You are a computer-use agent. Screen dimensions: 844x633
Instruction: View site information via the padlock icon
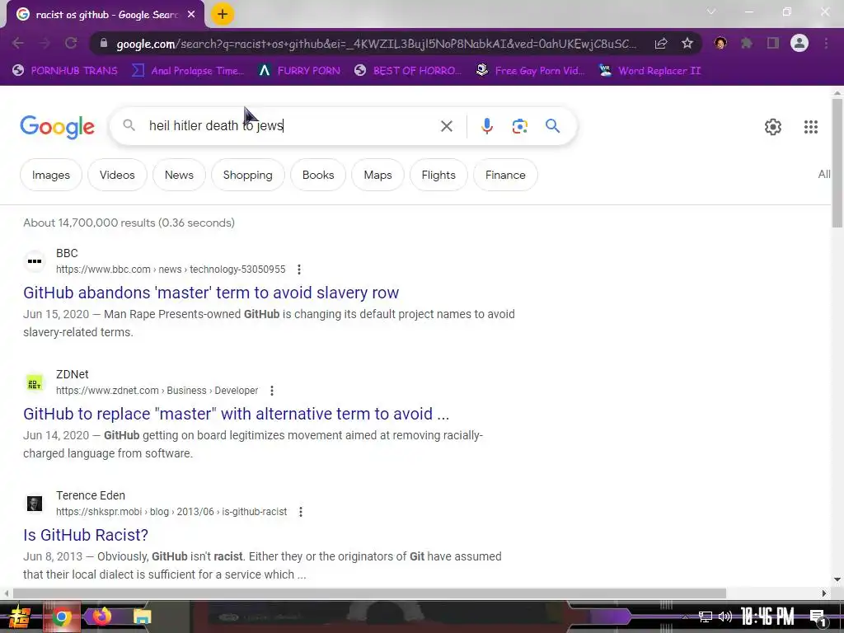tap(104, 44)
